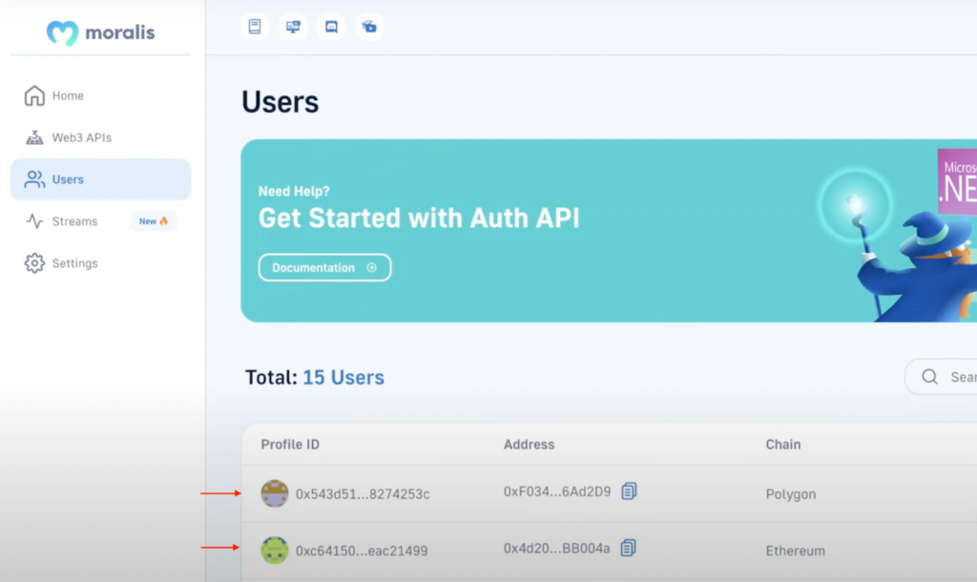Click the Streams pulse icon
Image resolution: width=977 pixels, height=582 pixels.
click(34, 221)
